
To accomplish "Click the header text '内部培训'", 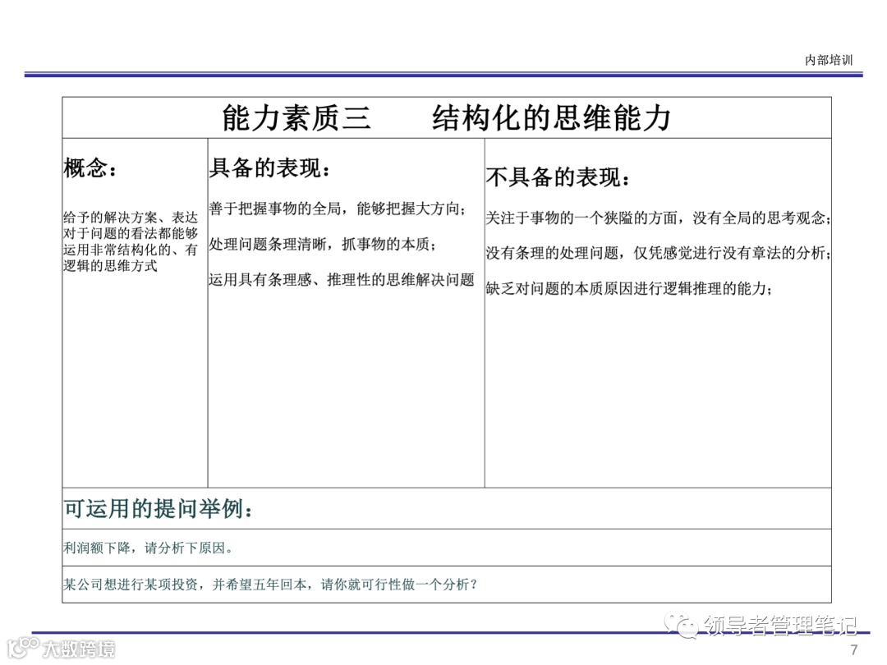I will click(x=828, y=60).
